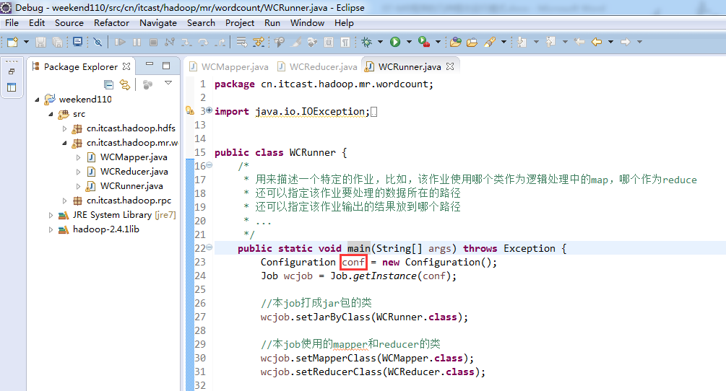The image size is (726, 391).
Task: Click the Debug bug icon
Action: [367, 42]
